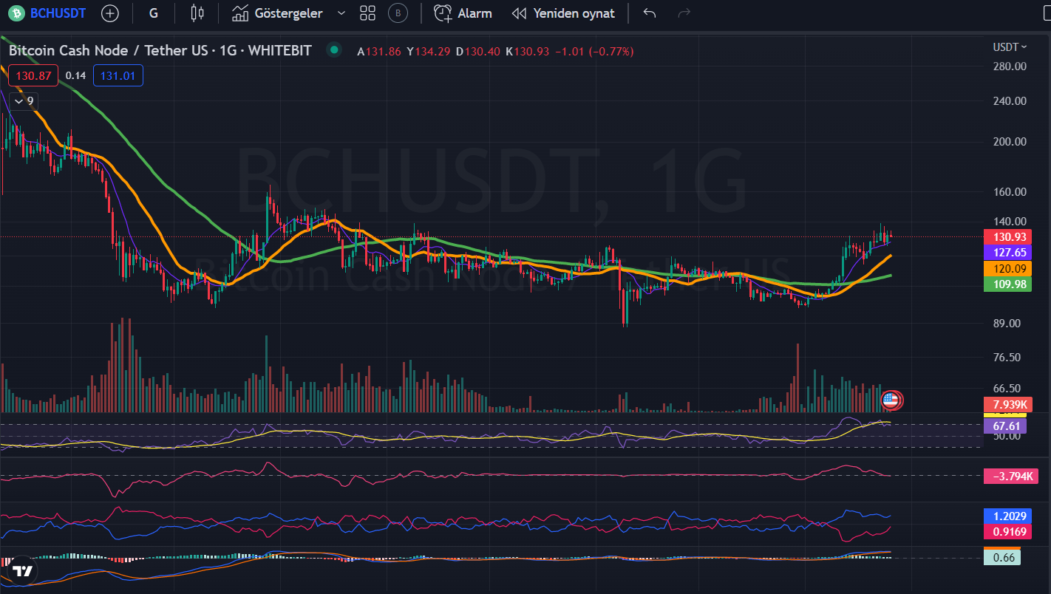
Task: Undo the last chart action
Action: pyautogui.click(x=650, y=13)
